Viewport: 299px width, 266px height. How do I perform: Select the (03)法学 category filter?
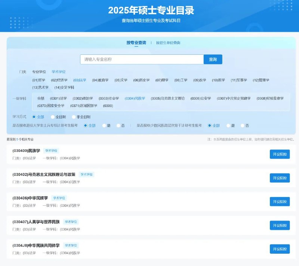[79, 80]
